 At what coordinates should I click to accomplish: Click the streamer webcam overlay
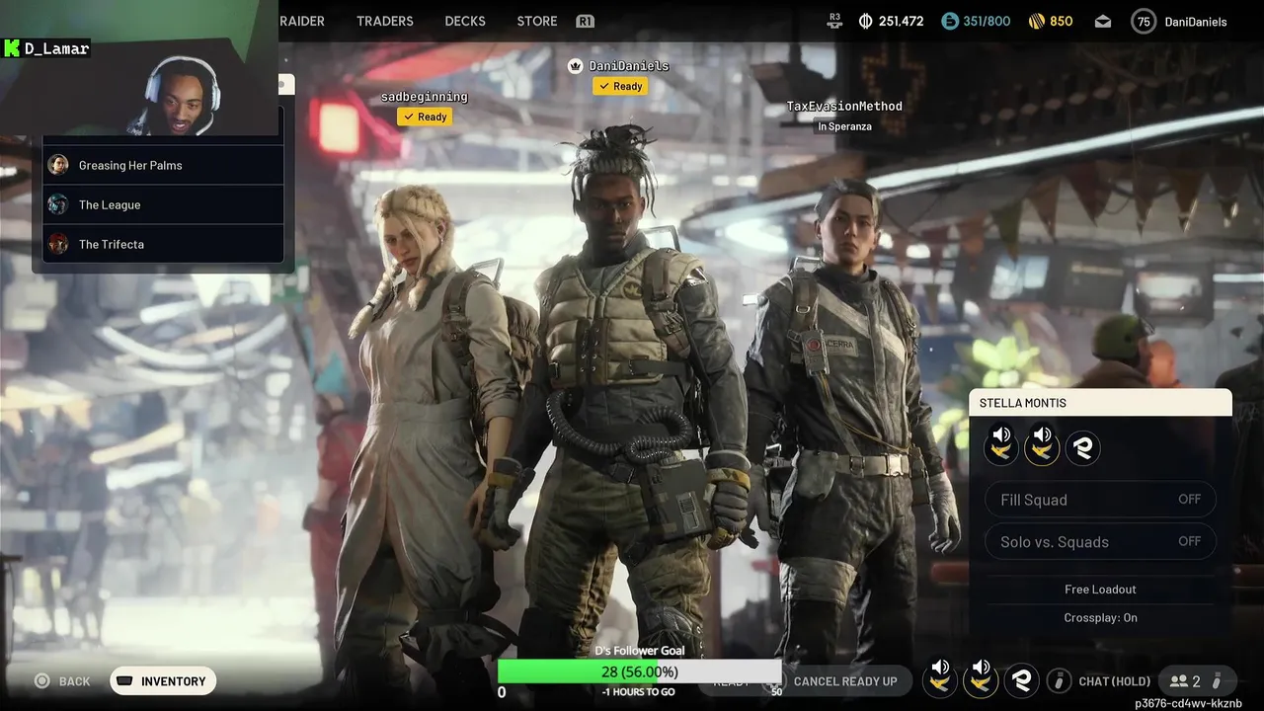(139, 67)
